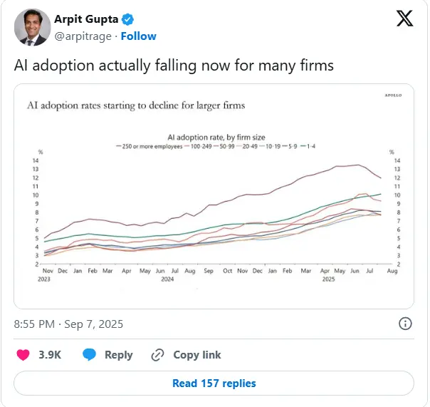Click the APOLLO logo on chart
The height and width of the screenshot is (407, 430).
pyautogui.click(x=393, y=95)
